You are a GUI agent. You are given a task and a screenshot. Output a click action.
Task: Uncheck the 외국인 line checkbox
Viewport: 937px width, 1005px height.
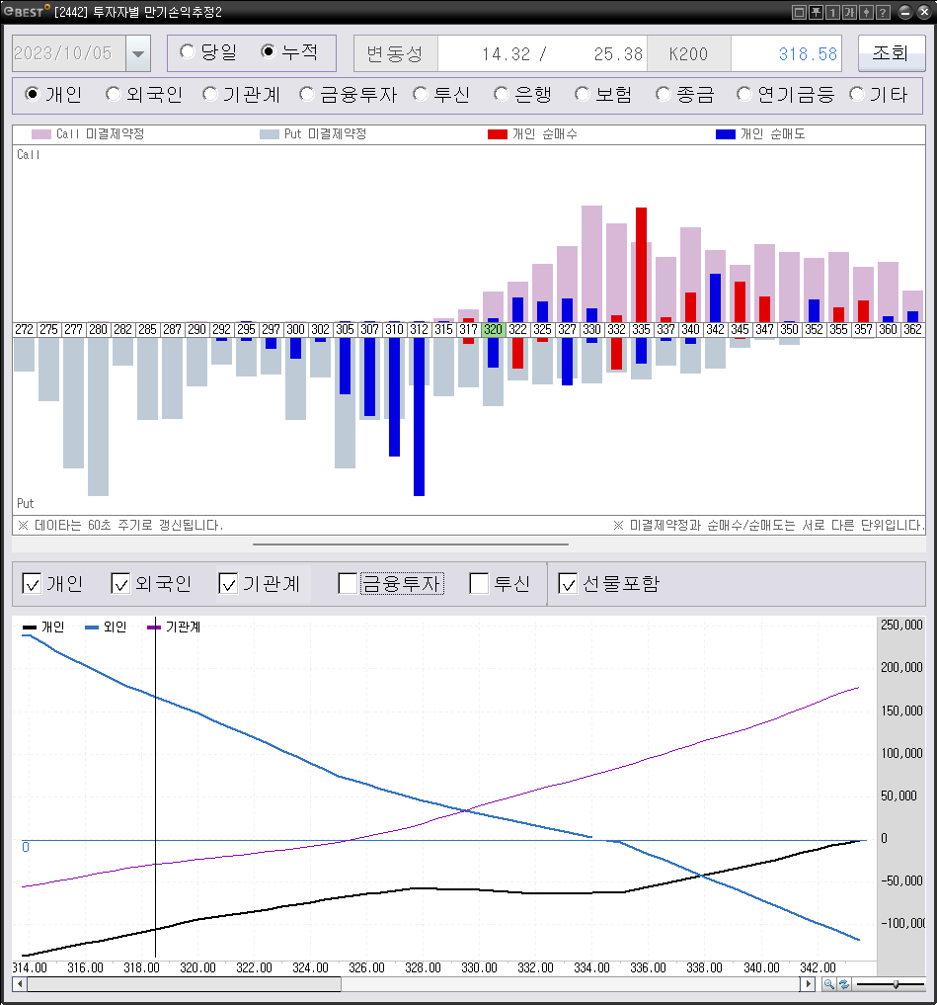pyautogui.click(x=120, y=583)
